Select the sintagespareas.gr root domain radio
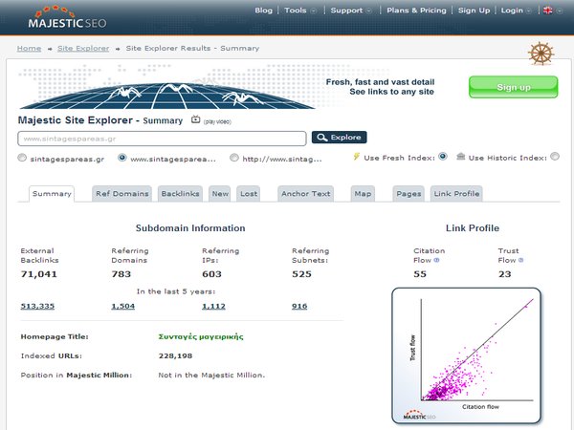 (x=23, y=158)
